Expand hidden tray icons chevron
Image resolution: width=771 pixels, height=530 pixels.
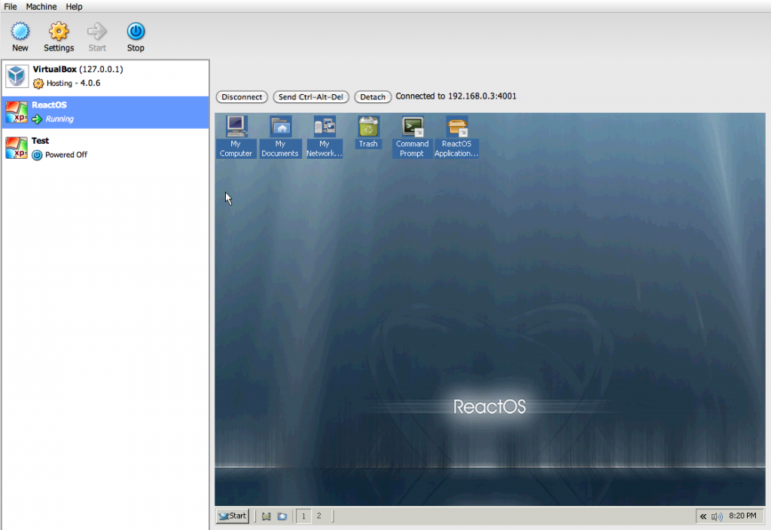click(x=703, y=516)
